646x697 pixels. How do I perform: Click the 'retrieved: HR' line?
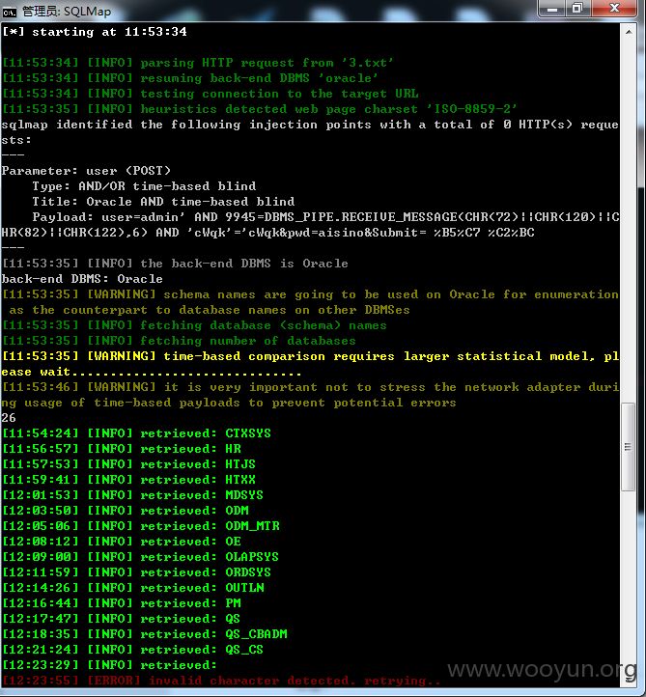click(122, 449)
